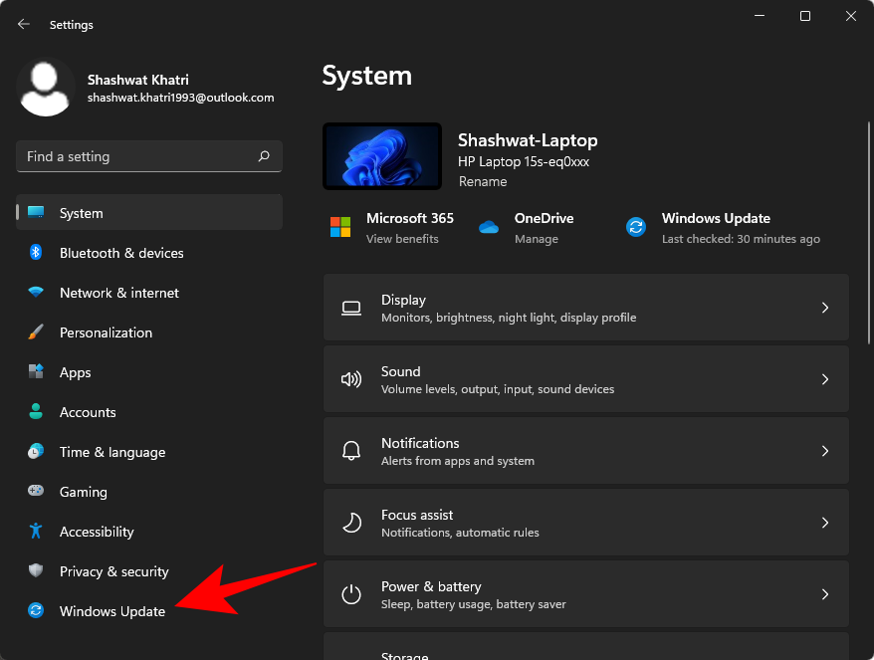
Task: Navigate to Gaming settings
Action: [x=83, y=492]
